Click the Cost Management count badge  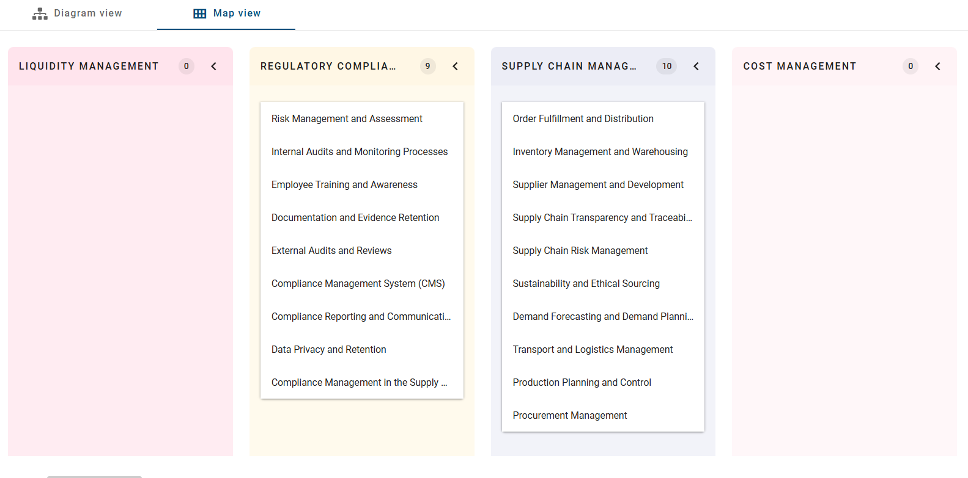tap(911, 67)
